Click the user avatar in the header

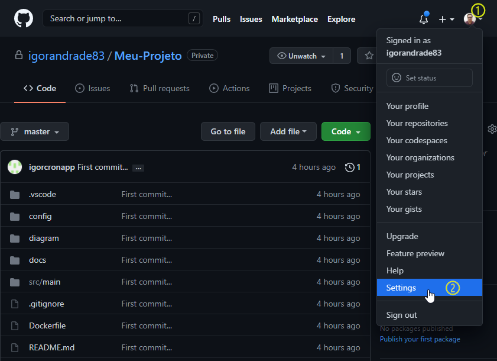(x=469, y=19)
